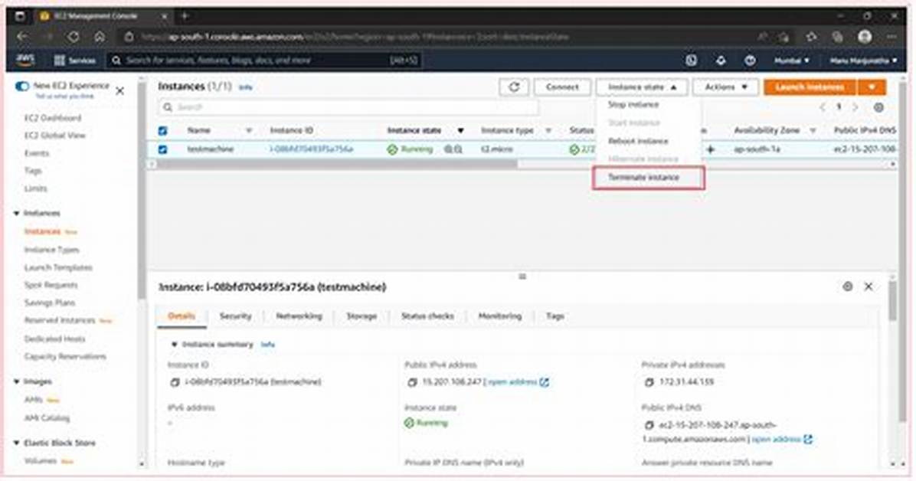The image size is (916, 481).
Task: Sort by Name column arrow
Action: (249, 131)
